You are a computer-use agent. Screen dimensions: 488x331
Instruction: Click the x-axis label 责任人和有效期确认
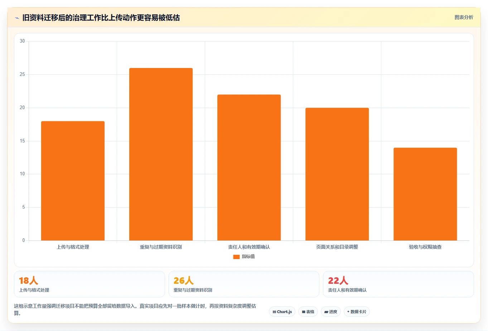pos(249,247)
